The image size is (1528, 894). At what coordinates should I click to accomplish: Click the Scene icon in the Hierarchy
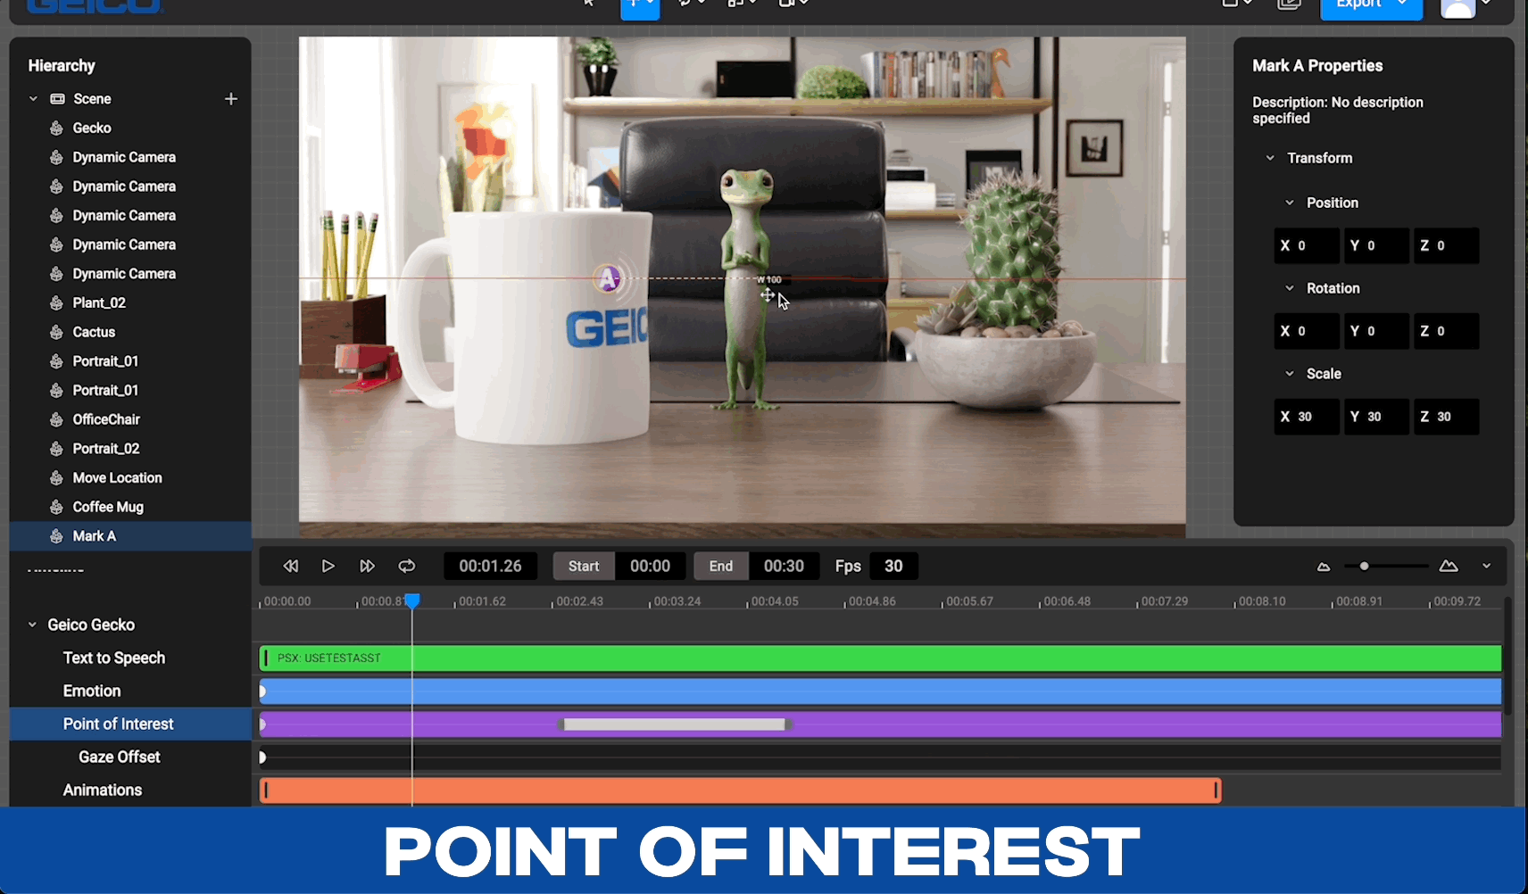(57, 99)
